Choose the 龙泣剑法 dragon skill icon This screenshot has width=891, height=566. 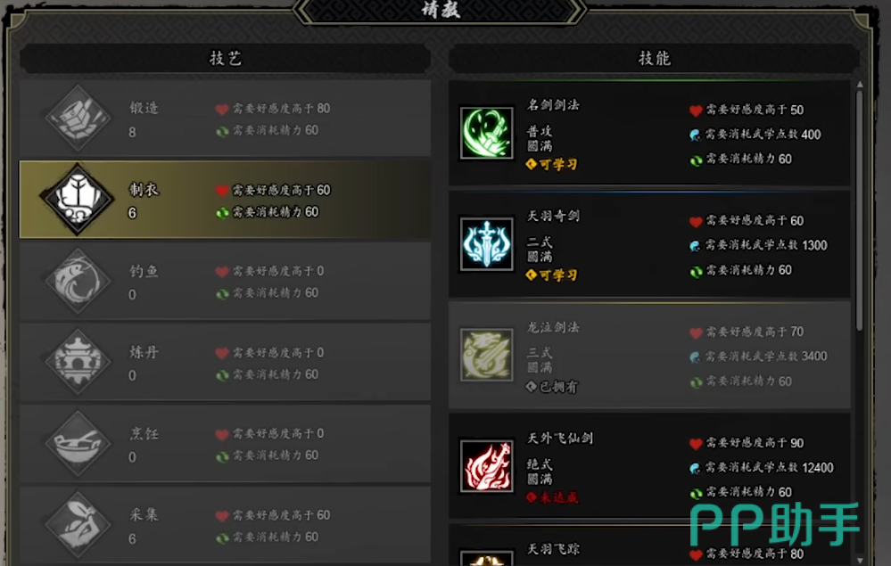486,355
